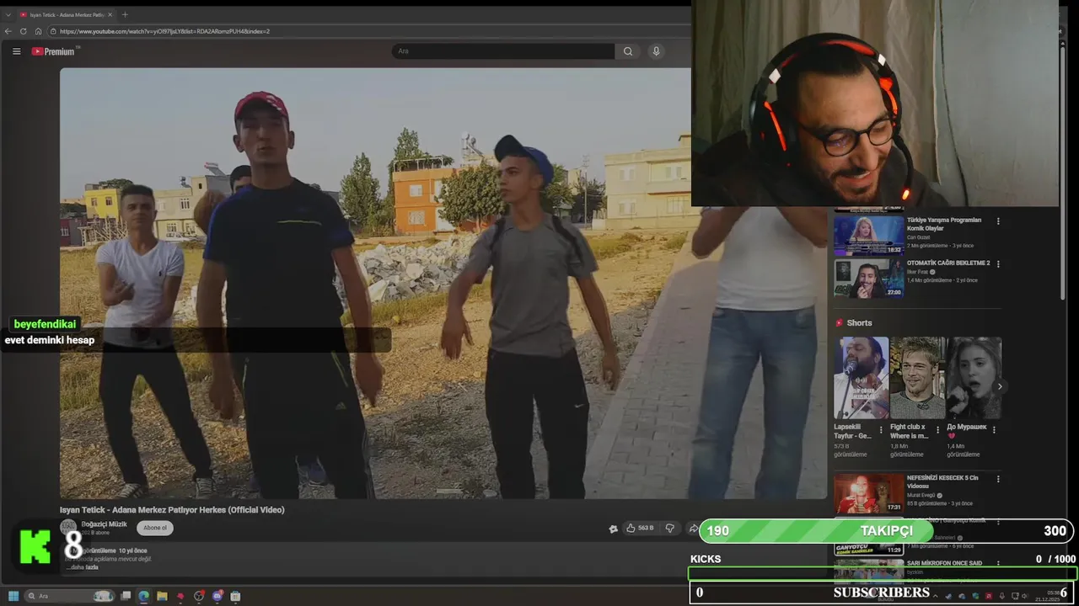Reload the page with the refresh icon
This screenshot has height=606, width=1079.
click(23, 31)
